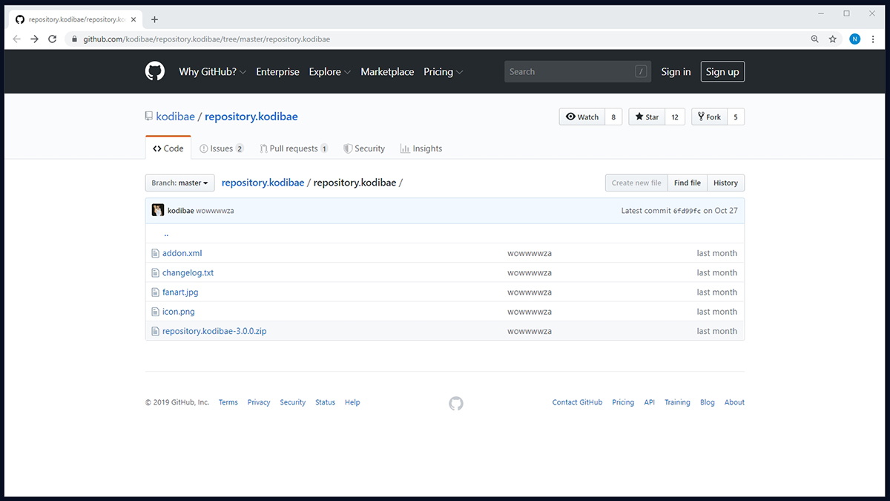The width and height of the screenshot is (890, 501).
Task: Open the Status footer link
Action: [325, 402]
